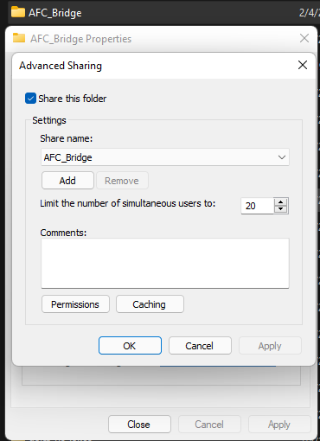Open the Caching settings
Image resolution: width=320 pixels, height=441 pixels.
[150, 304]
